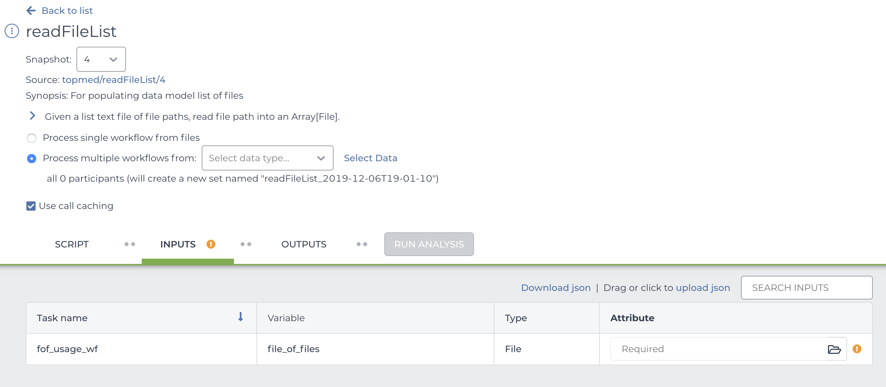Click the File type cell

point(546,349)
